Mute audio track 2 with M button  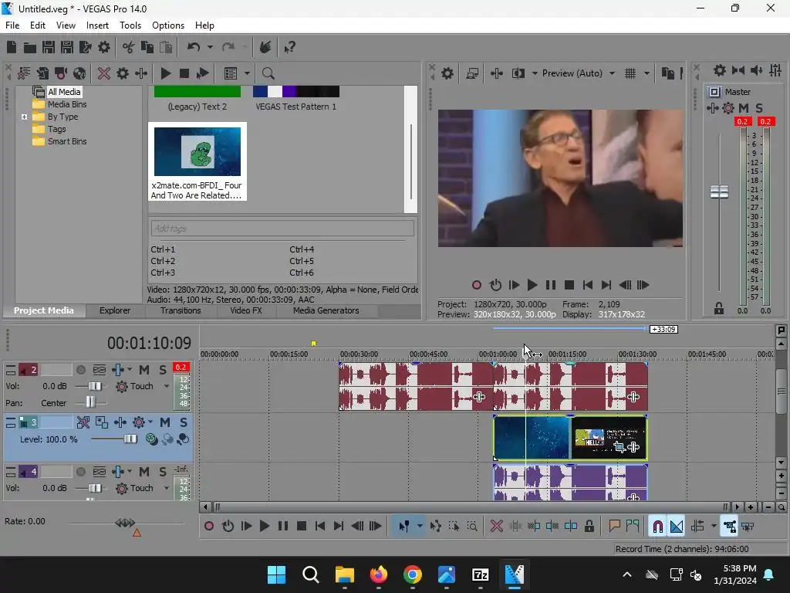tap(144, 371)
